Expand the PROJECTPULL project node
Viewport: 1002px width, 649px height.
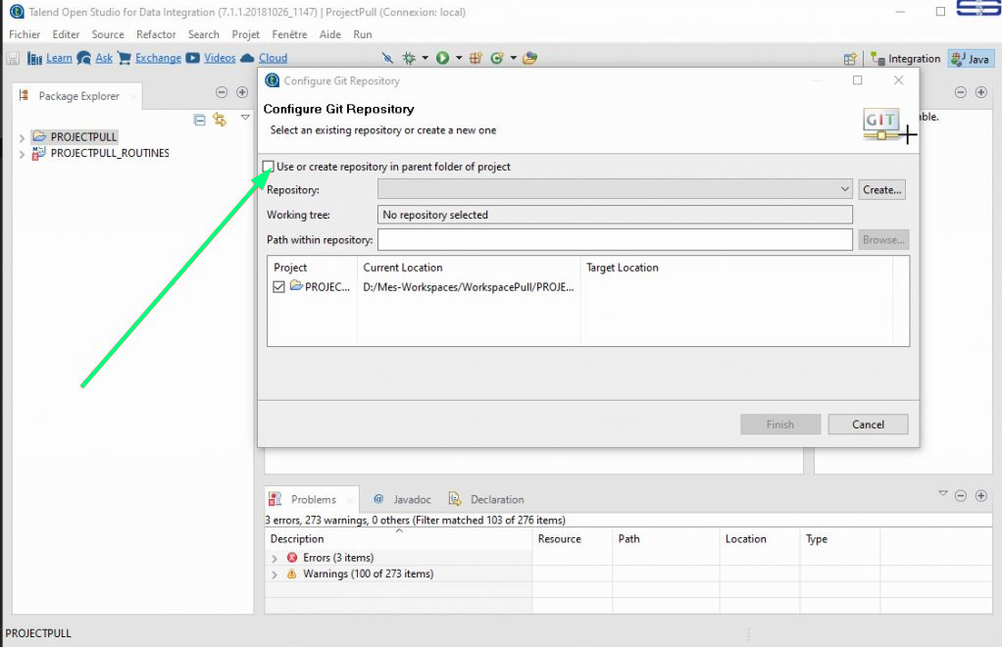tap(22, 138)
